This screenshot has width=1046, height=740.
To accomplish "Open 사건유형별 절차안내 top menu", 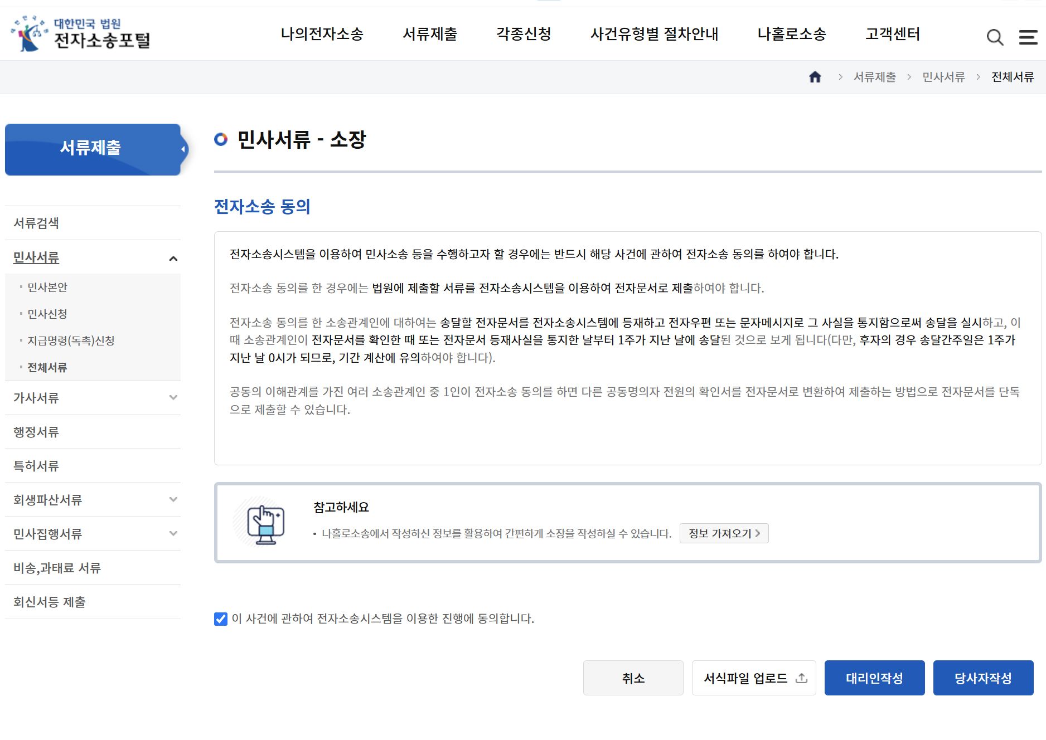I will click(654, 34).
